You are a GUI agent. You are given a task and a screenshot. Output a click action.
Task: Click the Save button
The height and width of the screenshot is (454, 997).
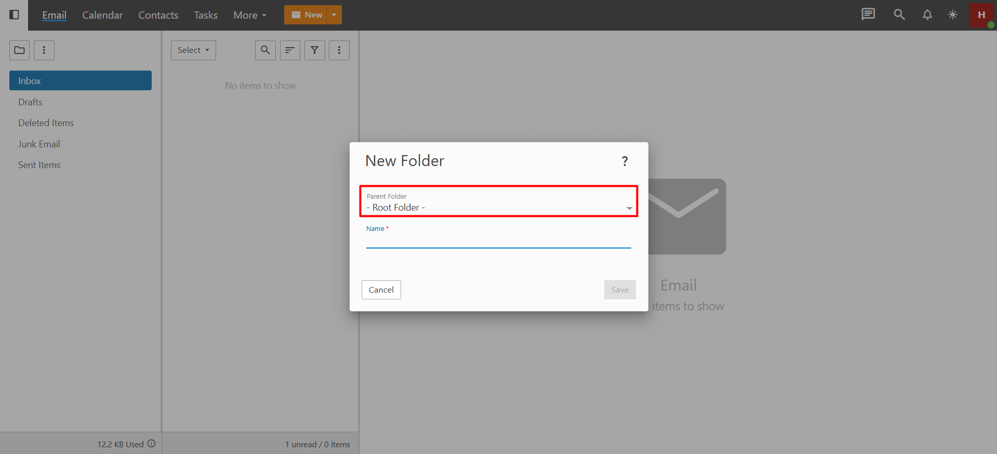tap(619, 290)
